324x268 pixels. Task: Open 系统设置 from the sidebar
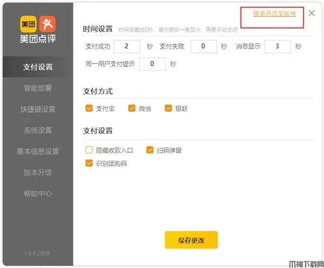coord(38,130)
